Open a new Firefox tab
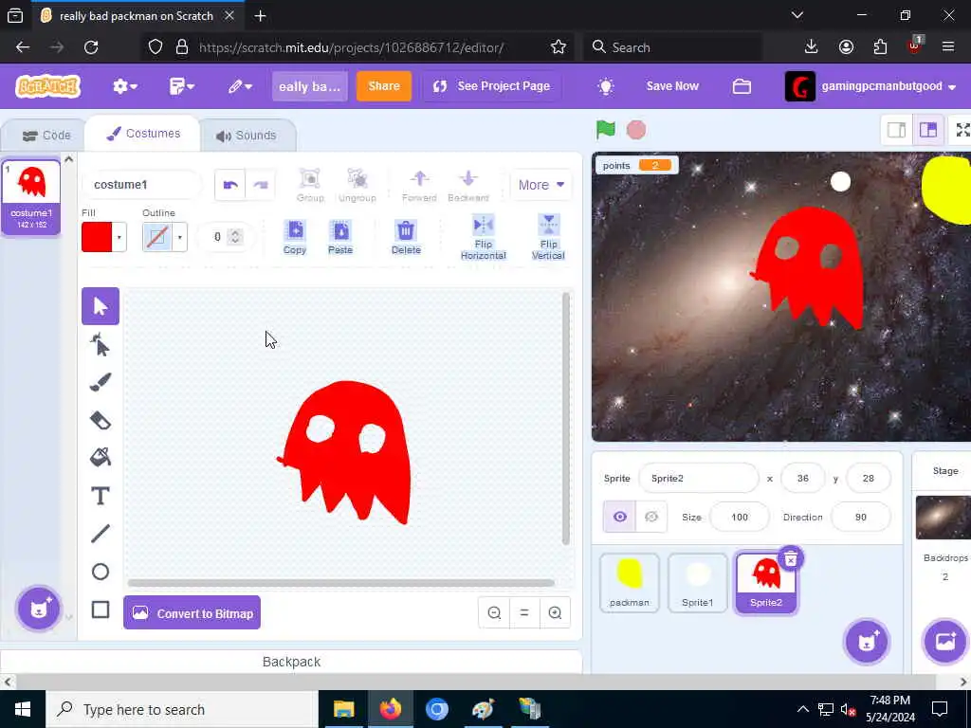 (x=260, y=15)
